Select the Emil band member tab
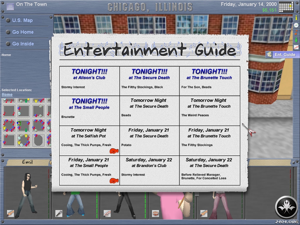300x225 pixels. click(x=27, y=162)
